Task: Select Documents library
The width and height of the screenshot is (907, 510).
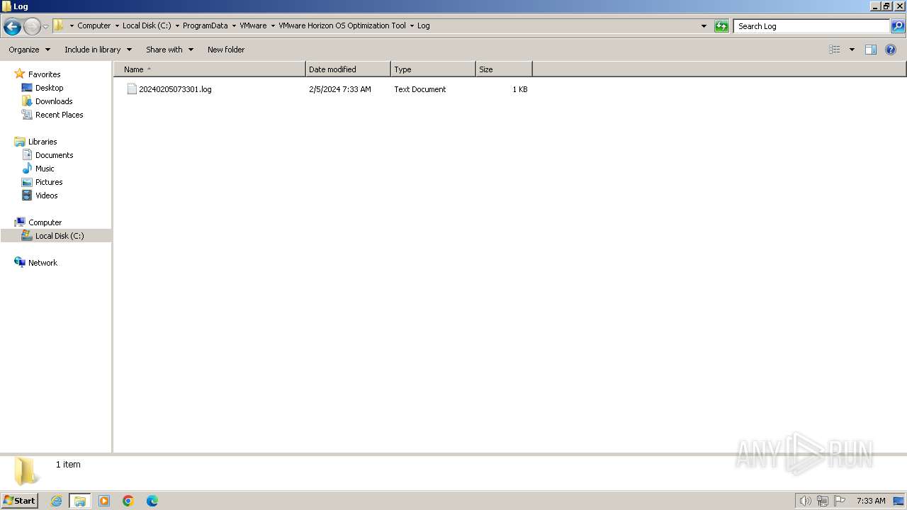Action: tap(54, 155)
